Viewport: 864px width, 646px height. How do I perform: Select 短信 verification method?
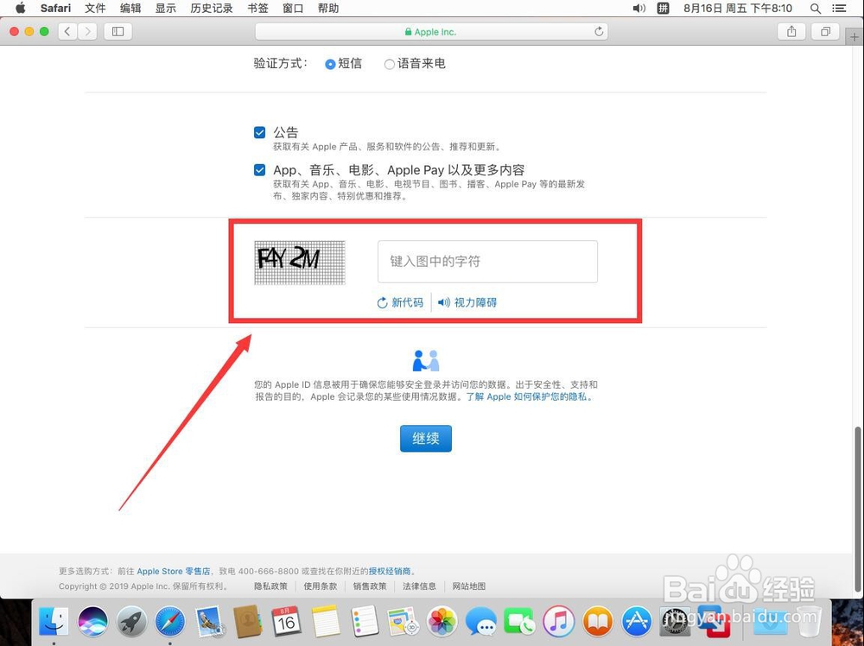pyautogui.click(x=330, y=65)
